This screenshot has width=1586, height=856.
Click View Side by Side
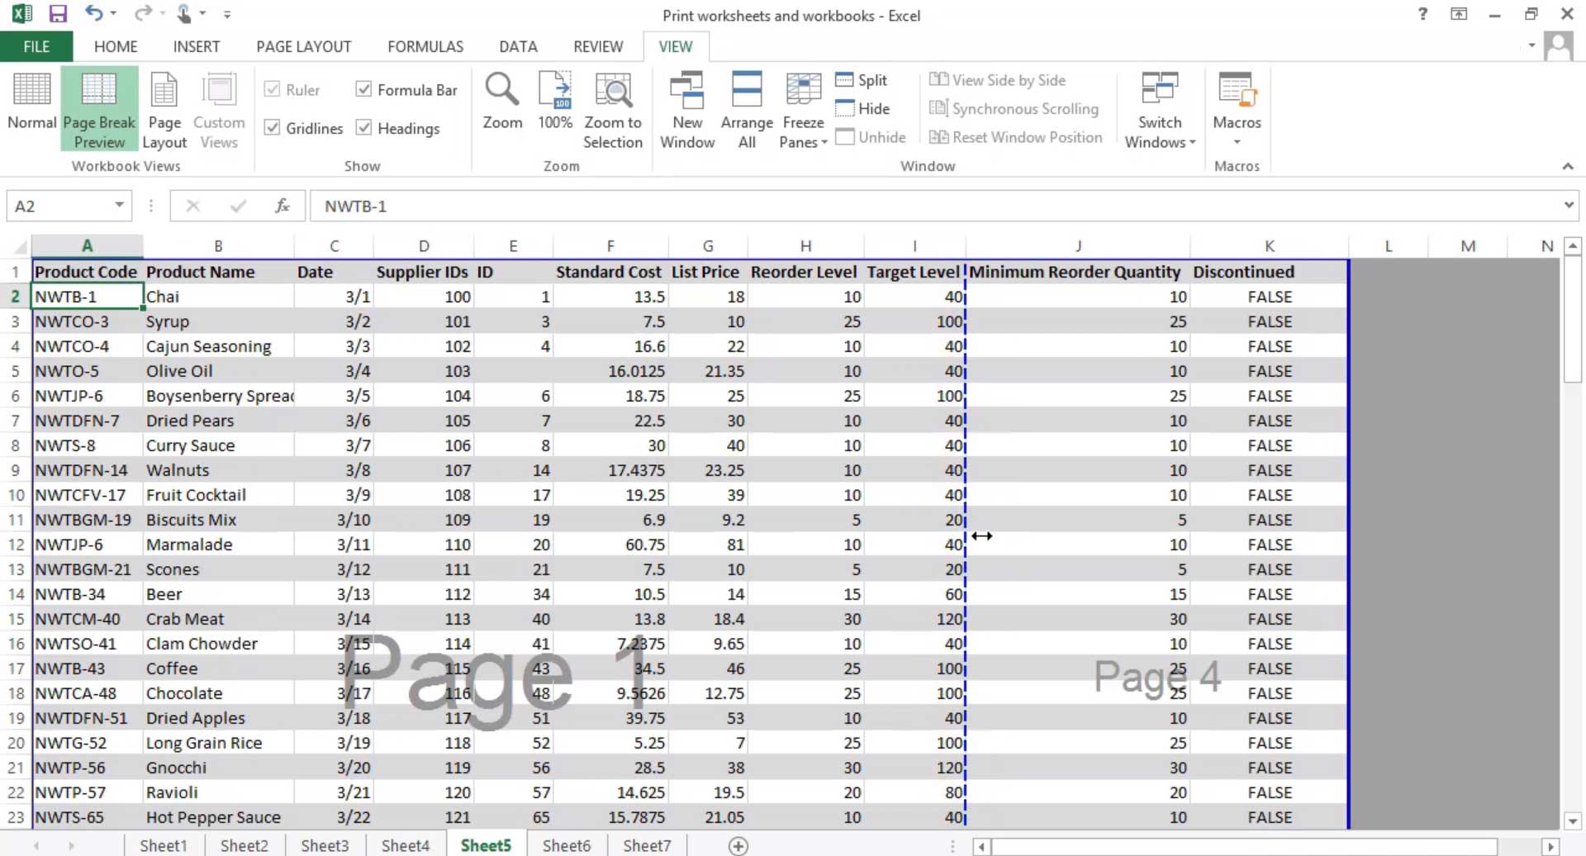tap(998, 80)
